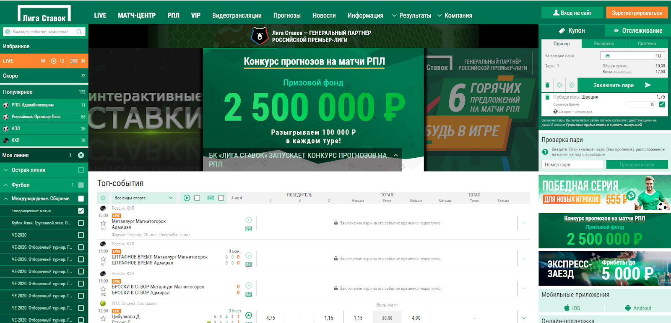The image size is (671, 323).
Task: Click the Проверить пари button
Action: (637, 164)
